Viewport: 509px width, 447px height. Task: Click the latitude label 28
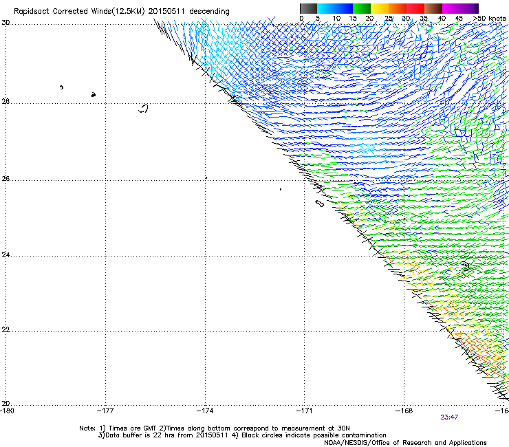[x=6, y=102]
